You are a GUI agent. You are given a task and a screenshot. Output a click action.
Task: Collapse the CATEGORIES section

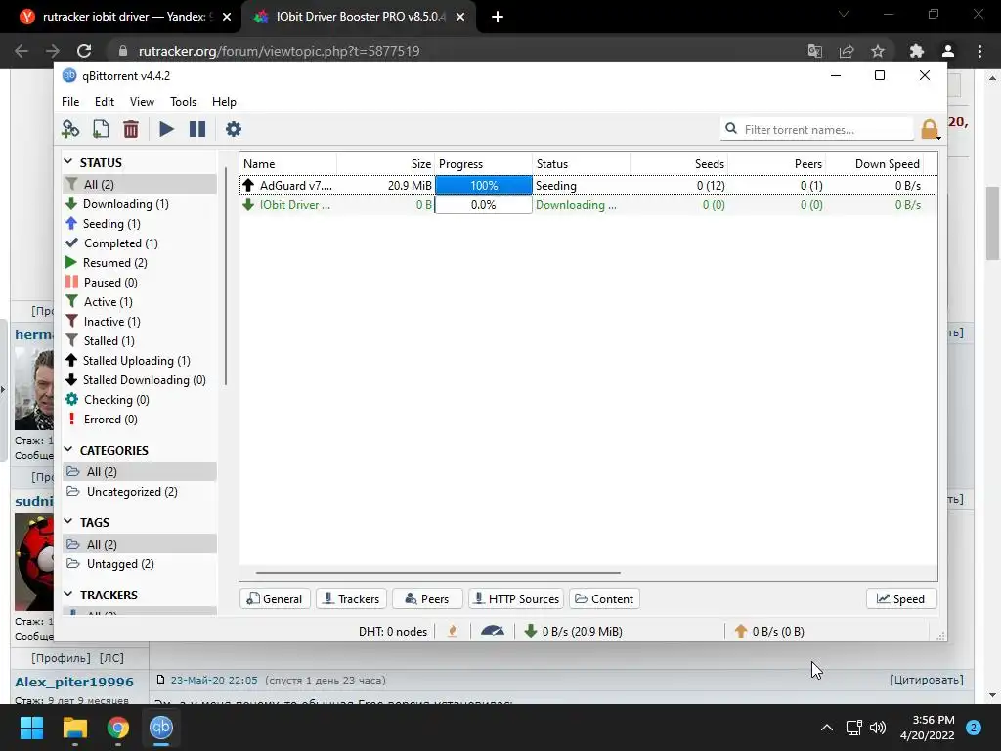click(68, 450)
